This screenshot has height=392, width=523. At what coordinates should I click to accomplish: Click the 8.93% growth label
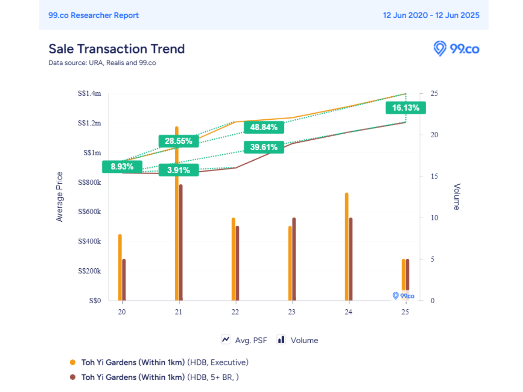tap(122, 167)
